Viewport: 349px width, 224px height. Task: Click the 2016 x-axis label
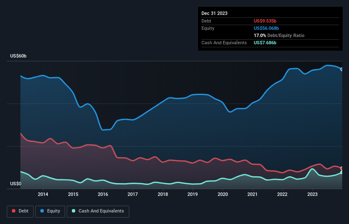pyautogui.click(x=103, y=194)
